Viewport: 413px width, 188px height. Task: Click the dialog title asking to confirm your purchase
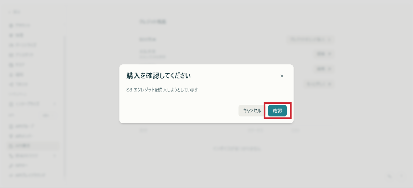(159, 75)
